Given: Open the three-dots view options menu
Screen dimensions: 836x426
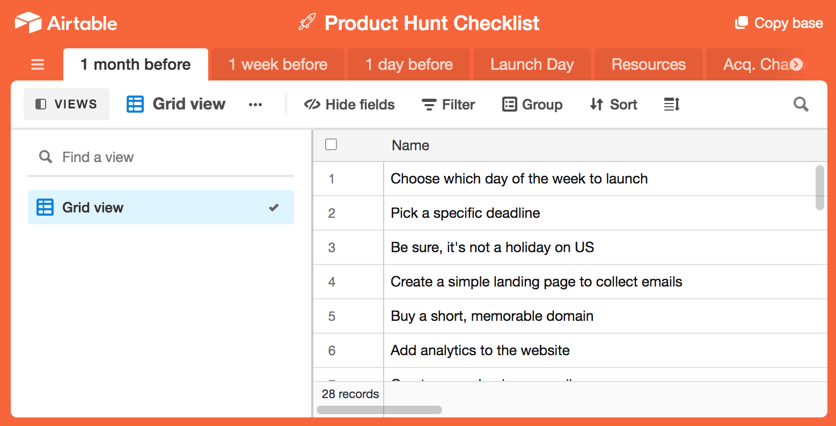Looking at the screenshot, I should (255, 105).
